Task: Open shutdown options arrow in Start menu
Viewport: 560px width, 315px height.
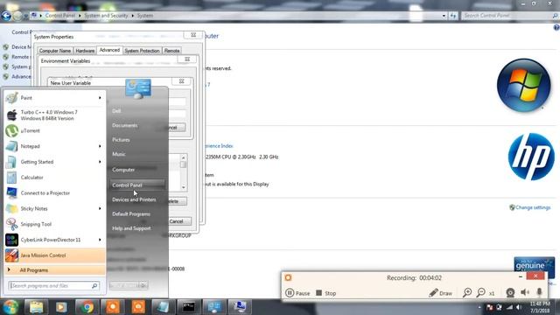Action: coord(143,285)
